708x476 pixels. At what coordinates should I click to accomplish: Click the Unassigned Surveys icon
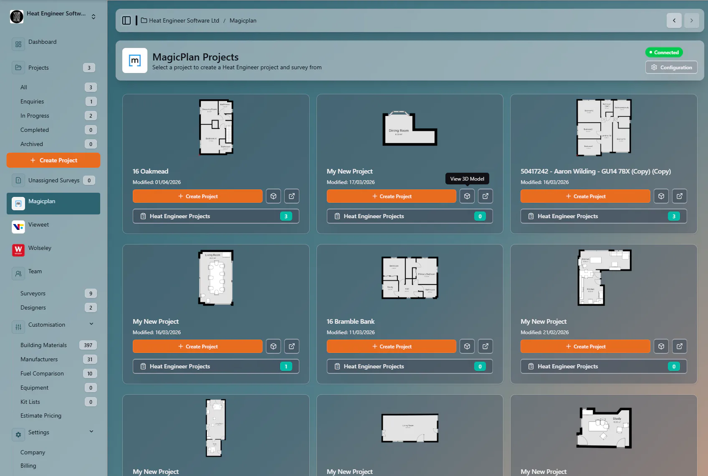[x=18, y=180]
